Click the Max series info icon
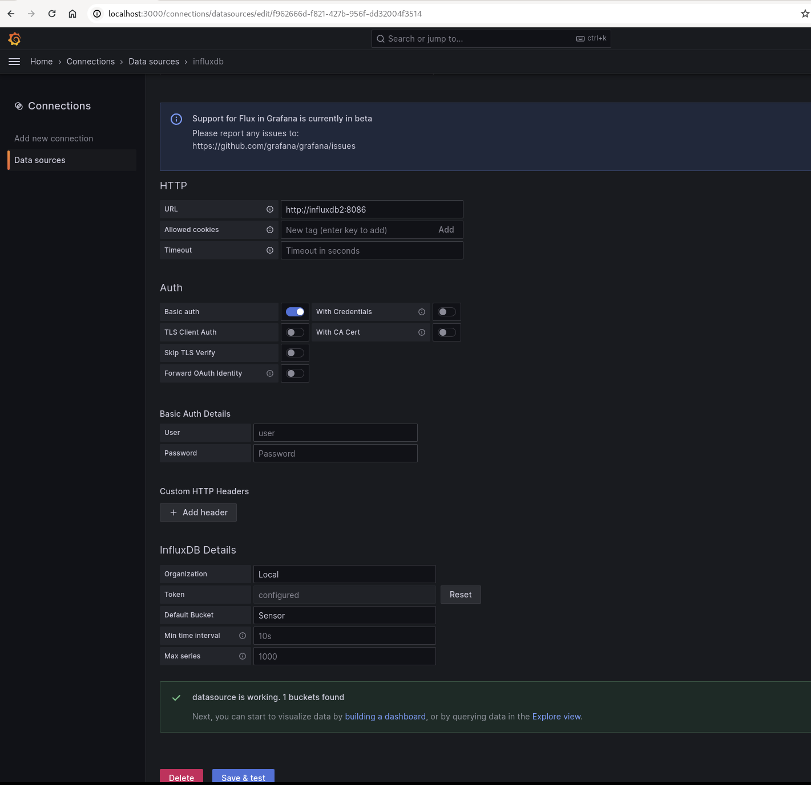Screen dimensions: 811x785 (x=243, y=656)
